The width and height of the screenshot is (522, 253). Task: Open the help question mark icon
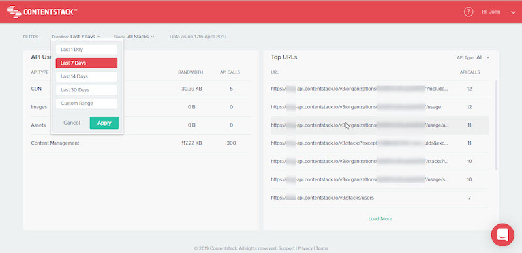[468, 12]
